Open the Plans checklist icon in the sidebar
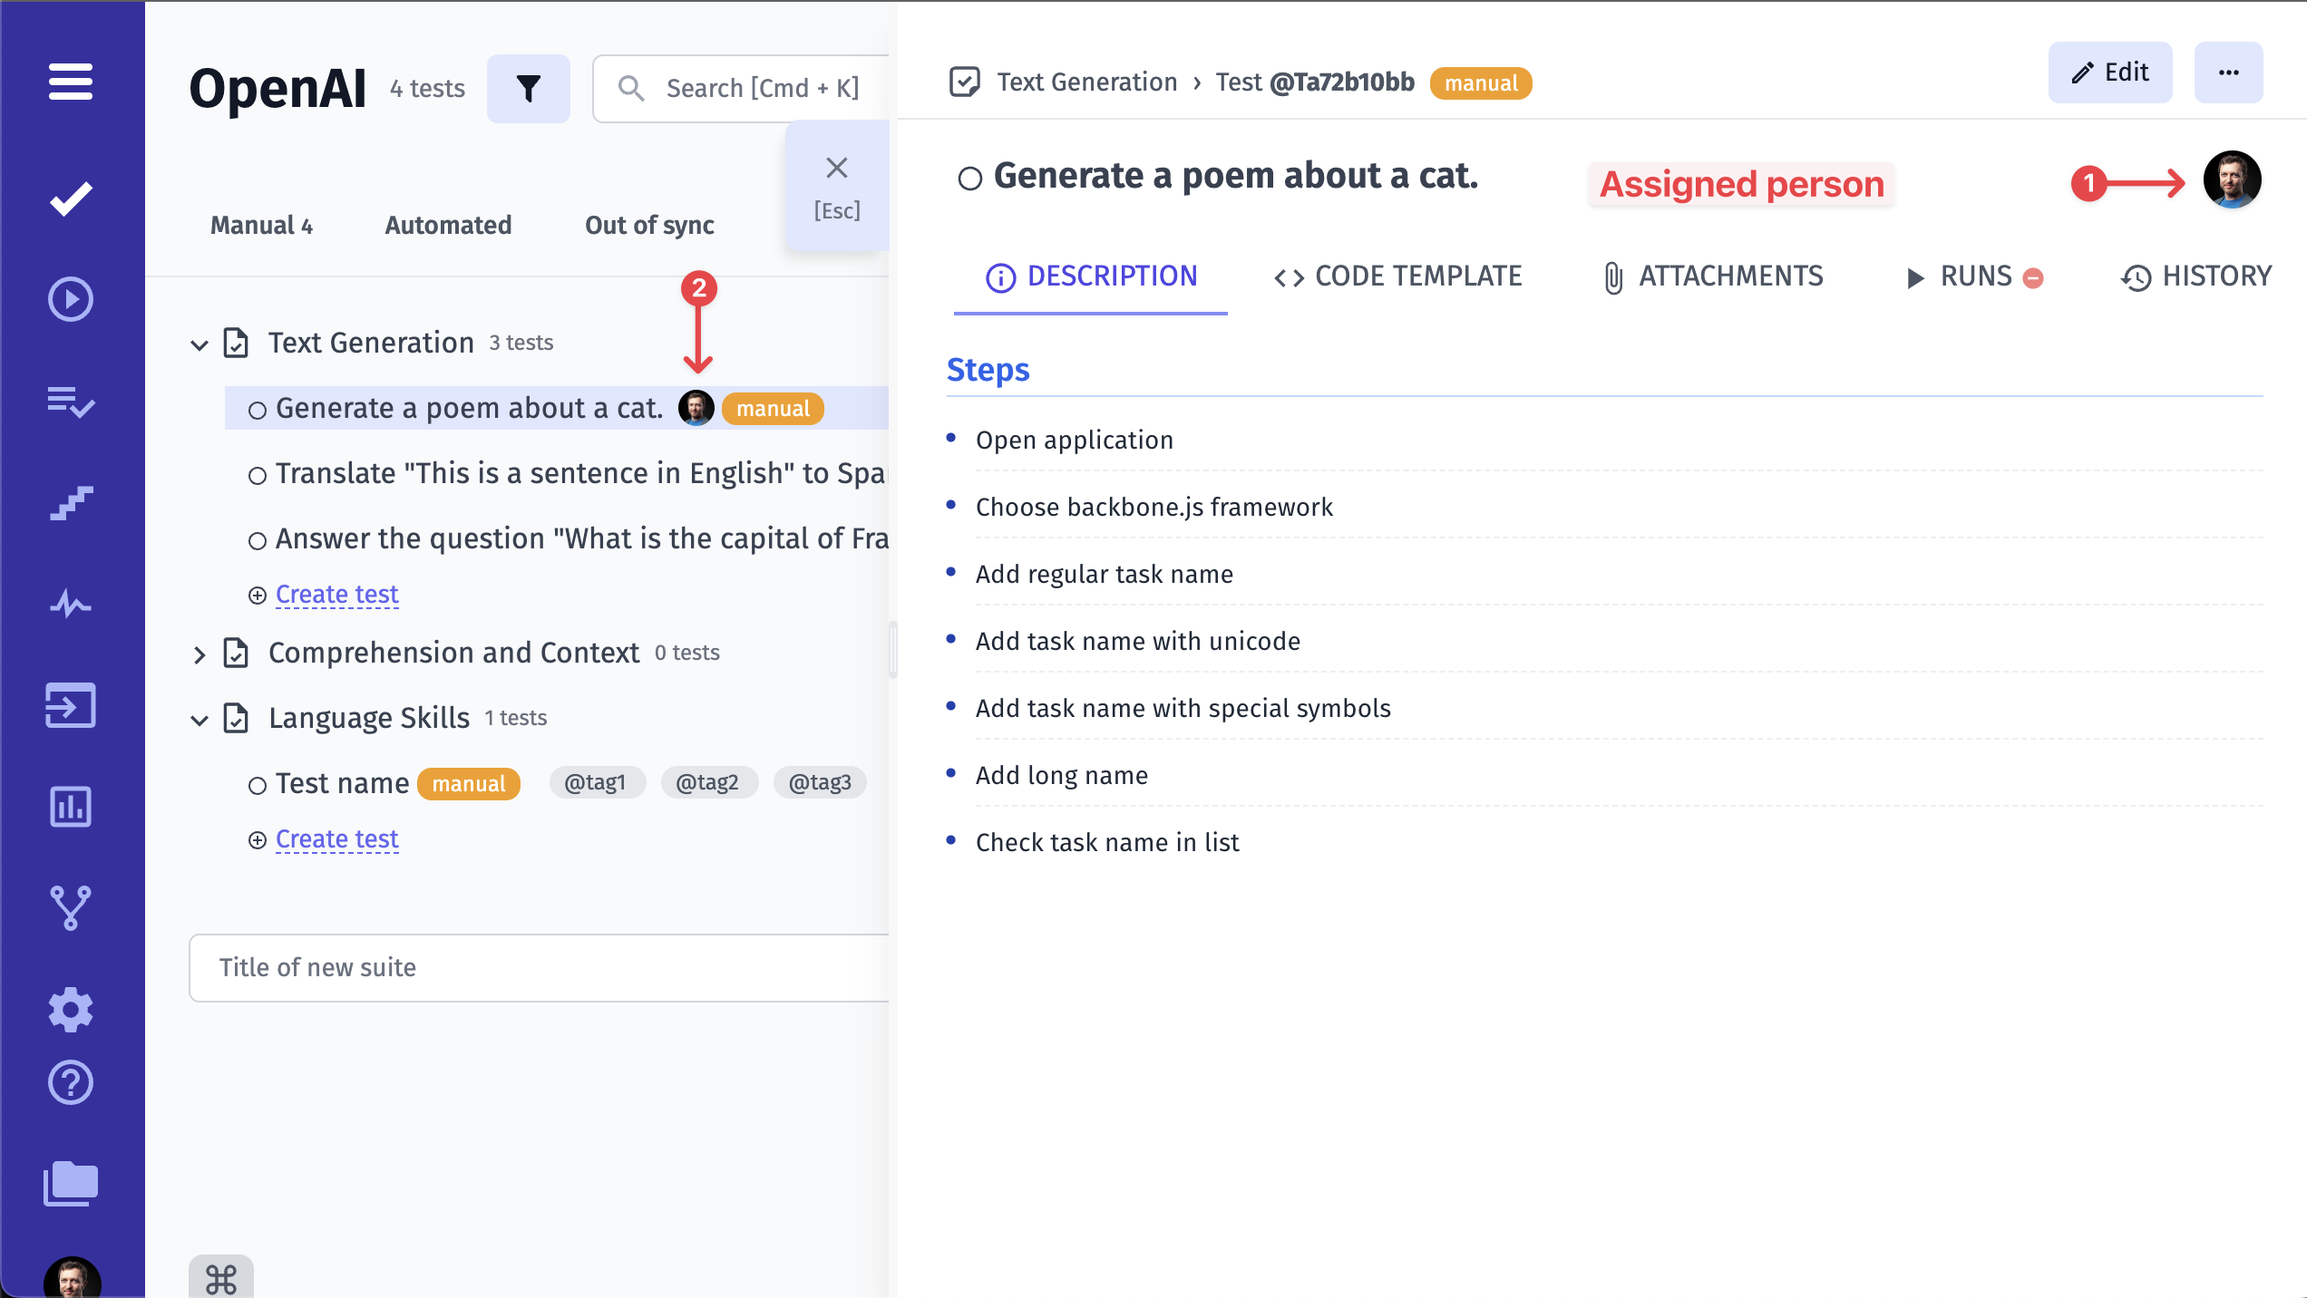The width and height of the screenshot is (2307, 1298). (71, 401)
